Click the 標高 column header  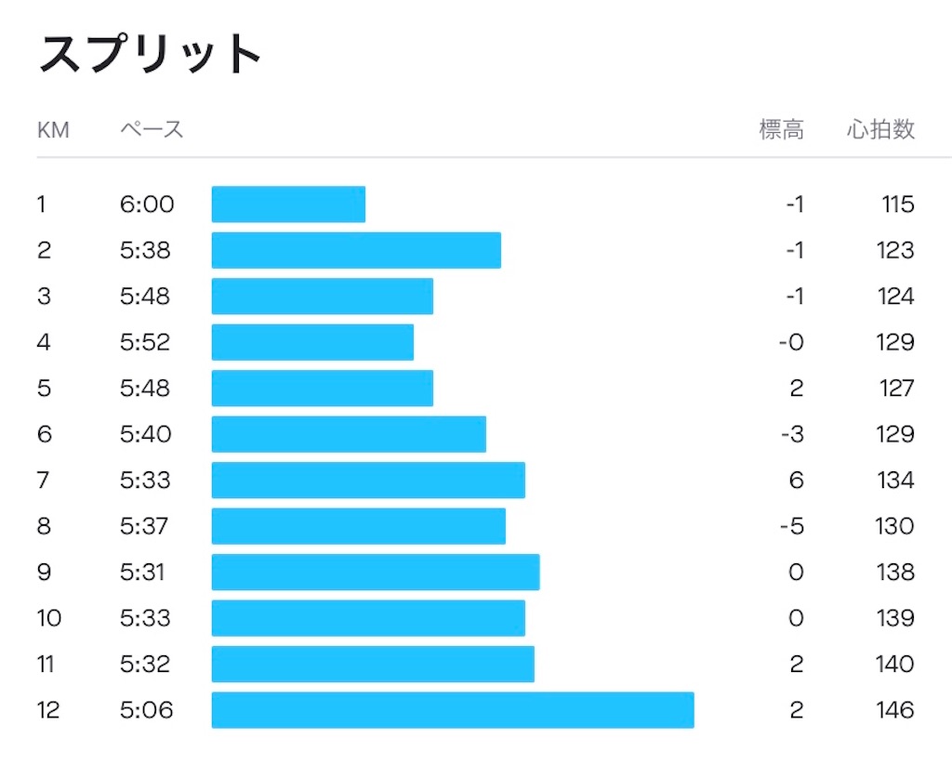coord(781,129)
